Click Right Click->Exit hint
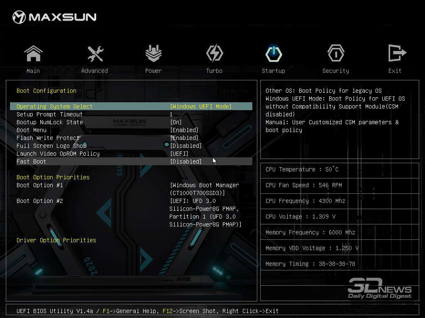The height and width of the screenshot is (318, 425). (x=250, y=311)
